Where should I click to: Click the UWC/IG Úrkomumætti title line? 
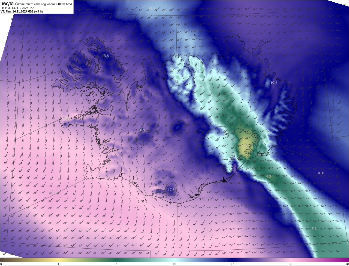(x=36, y=4)
